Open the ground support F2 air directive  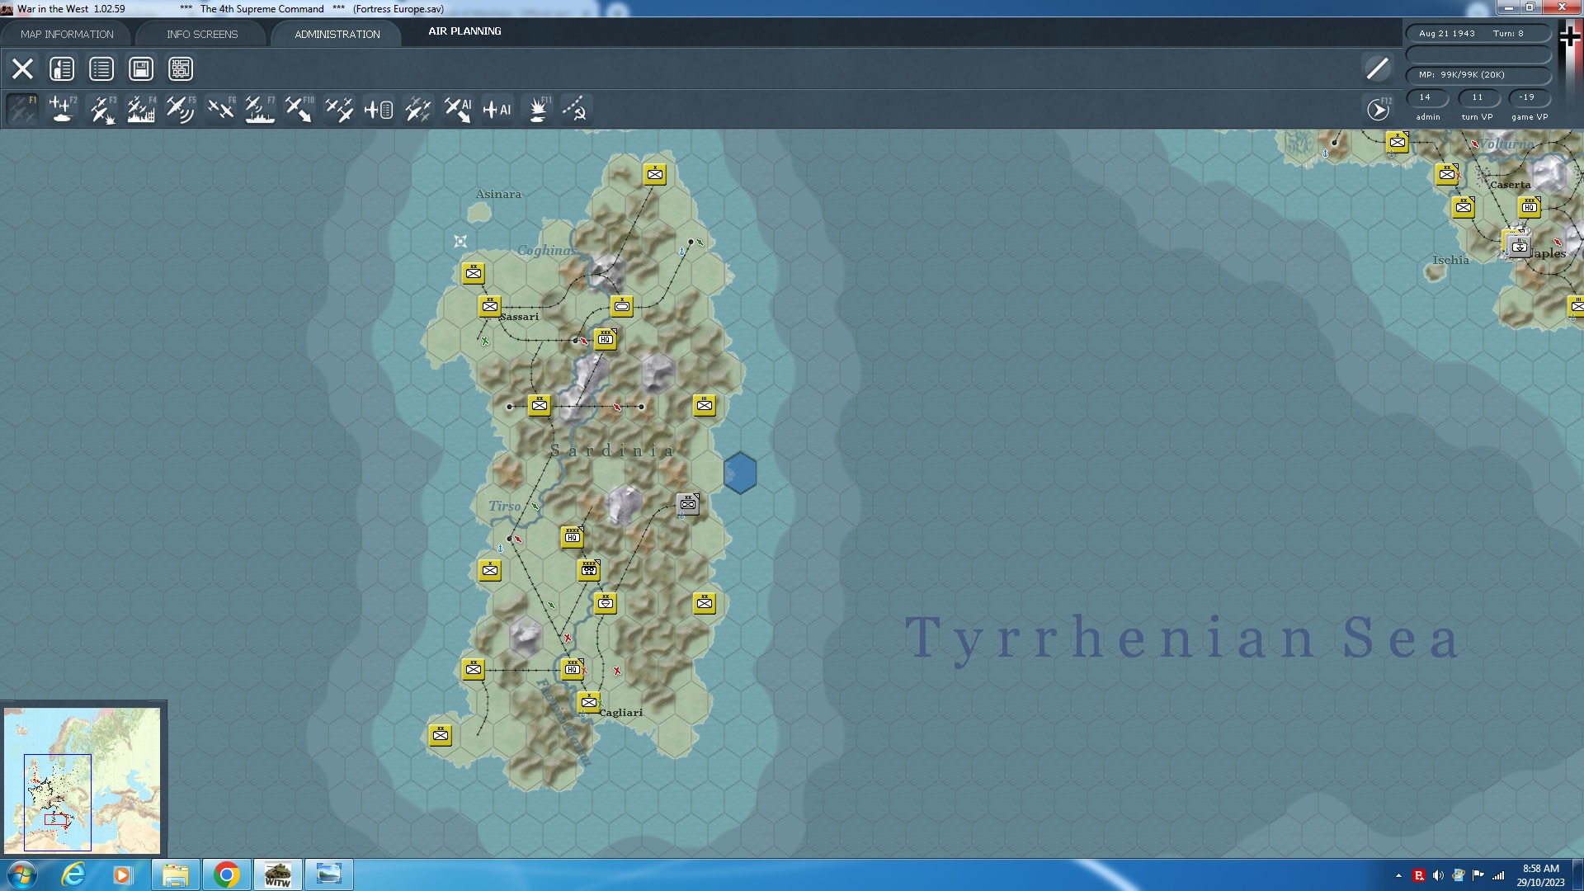[x=63, y=109]
